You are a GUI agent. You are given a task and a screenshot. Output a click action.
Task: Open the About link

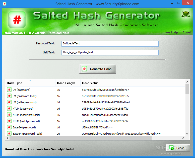coord(186,32)
